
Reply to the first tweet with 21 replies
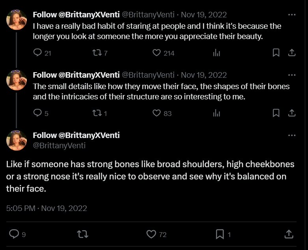[x=38, y=53]
